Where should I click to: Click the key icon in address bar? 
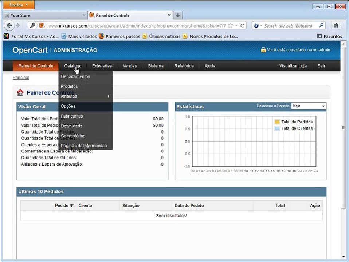33,25
